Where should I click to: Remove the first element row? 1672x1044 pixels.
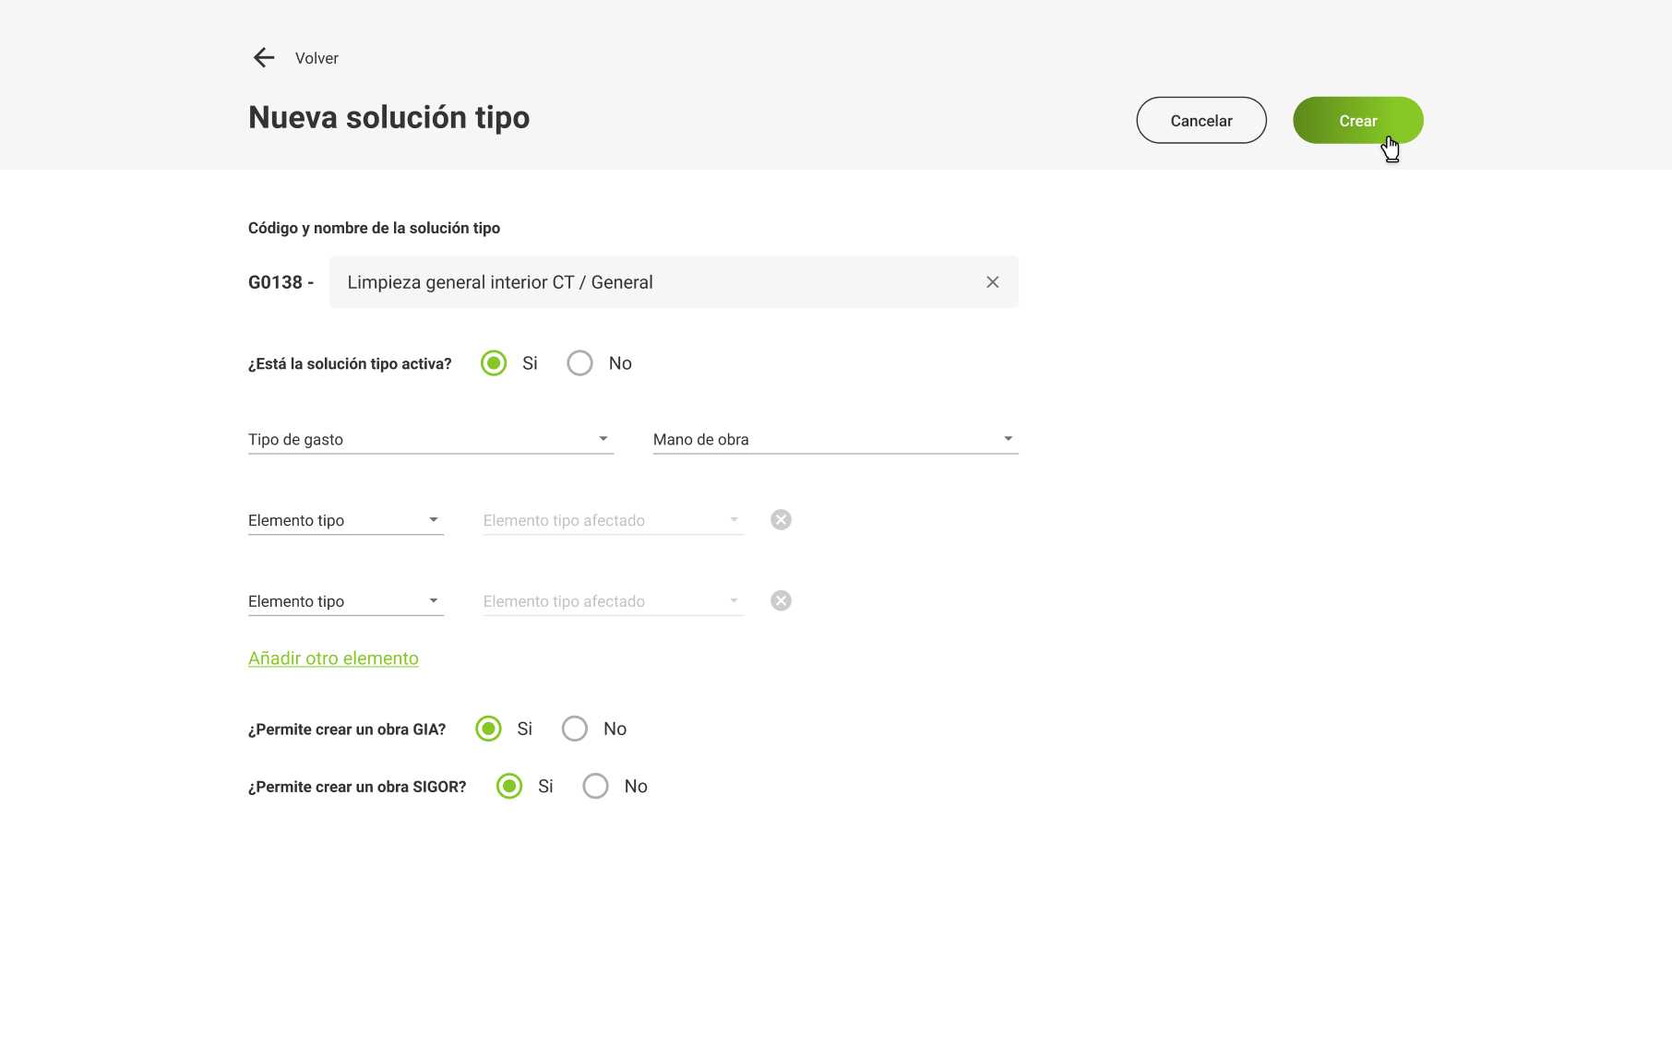(x=781, y=520)
